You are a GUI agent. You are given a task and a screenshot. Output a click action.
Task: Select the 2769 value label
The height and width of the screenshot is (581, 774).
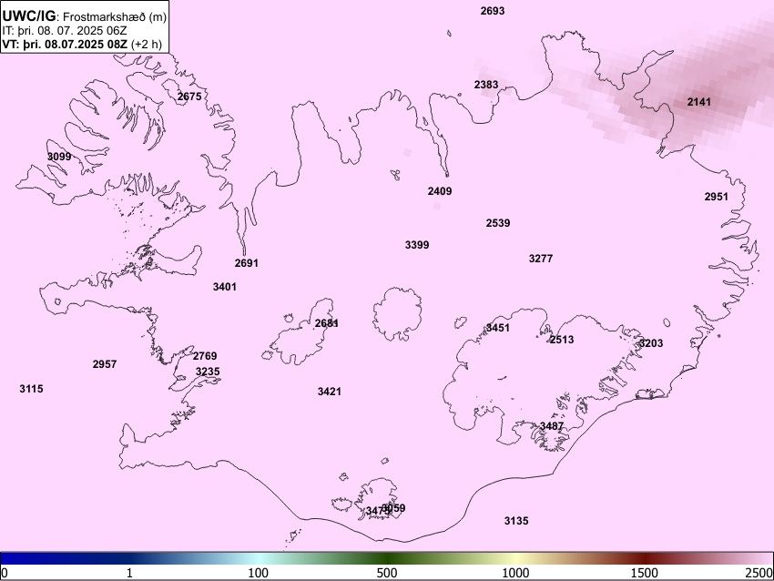tap(205, 356)
